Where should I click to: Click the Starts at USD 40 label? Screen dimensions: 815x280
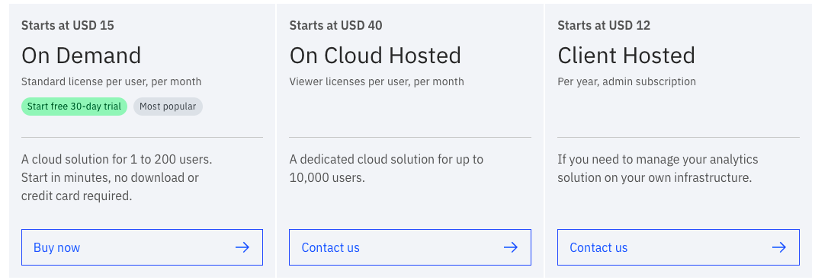(x=335, y=25)
